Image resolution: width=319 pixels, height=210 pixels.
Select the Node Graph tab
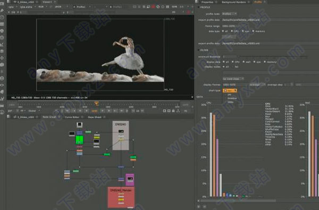coord(49,117)
